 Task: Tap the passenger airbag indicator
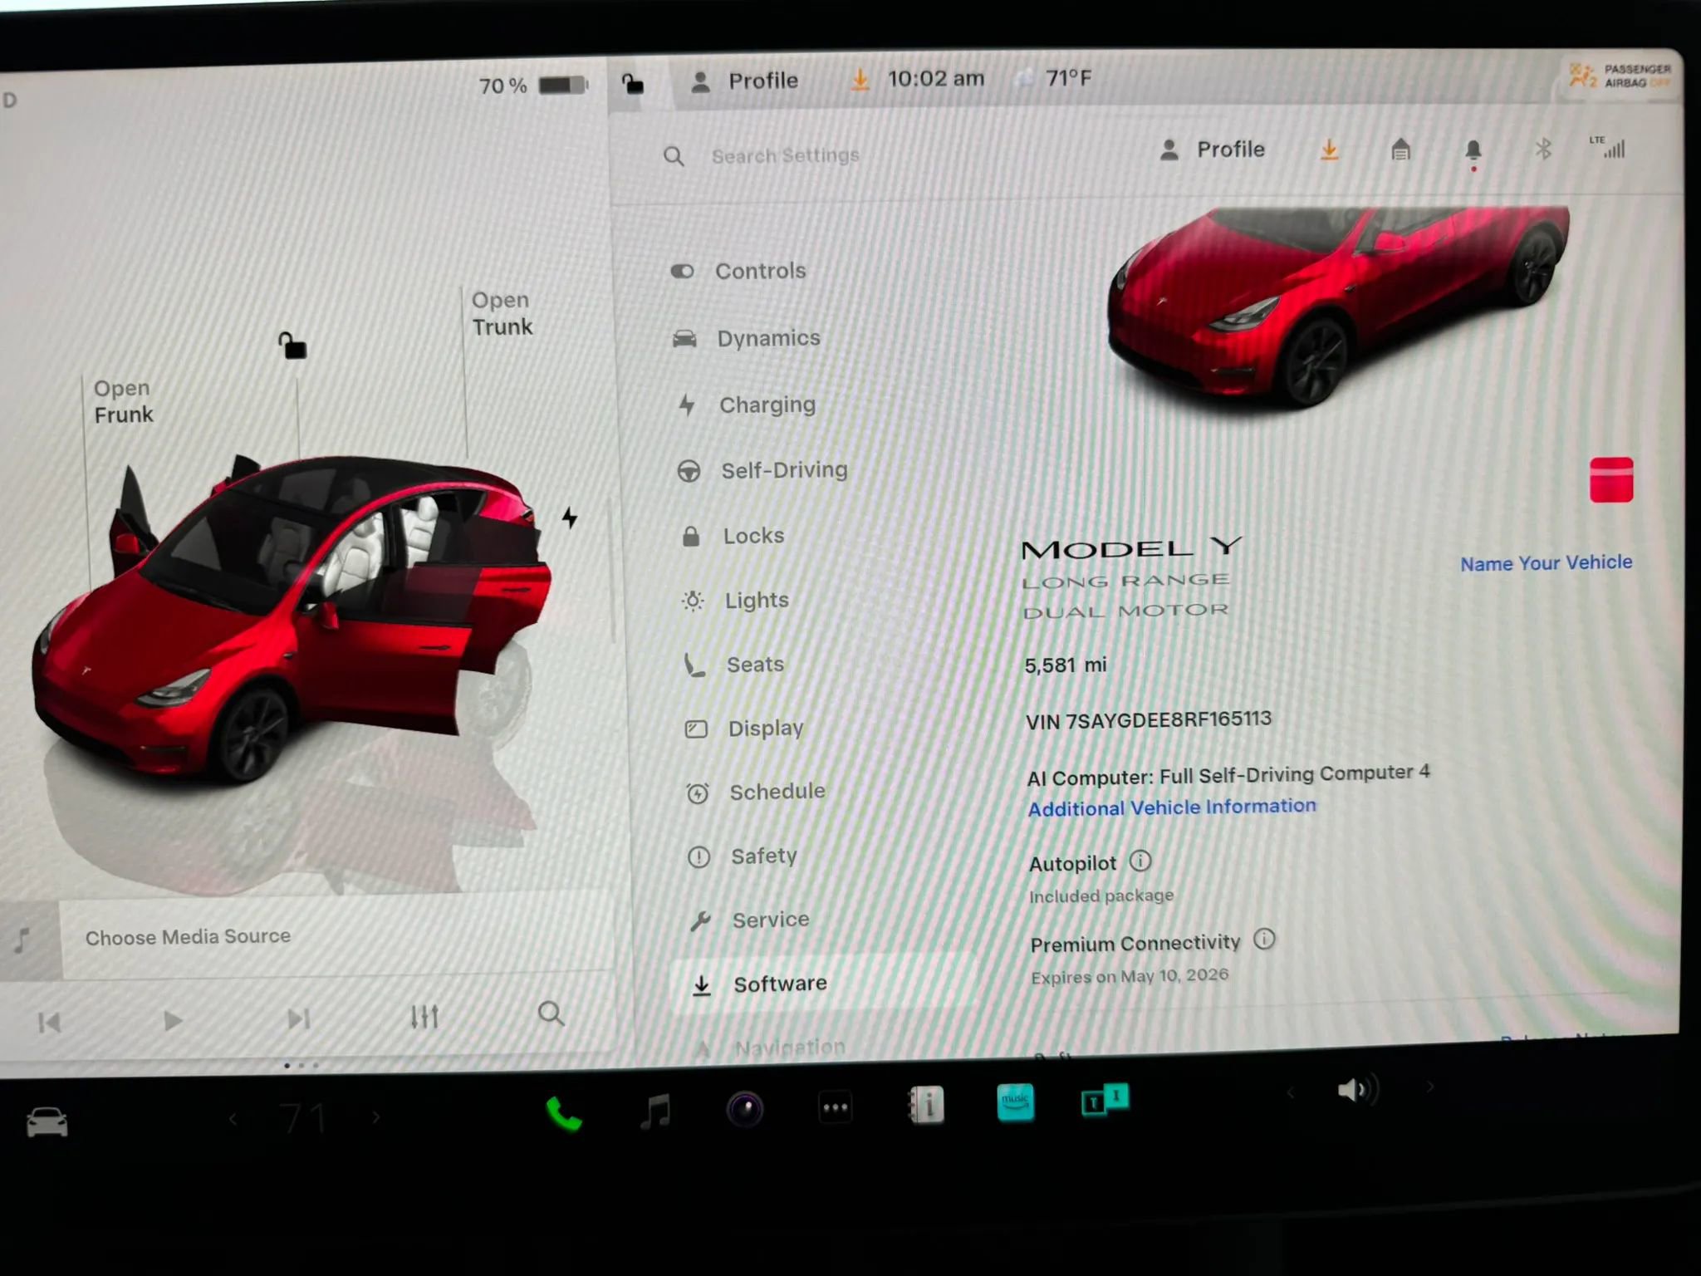pyautogui.click(x=1619, y=76)
